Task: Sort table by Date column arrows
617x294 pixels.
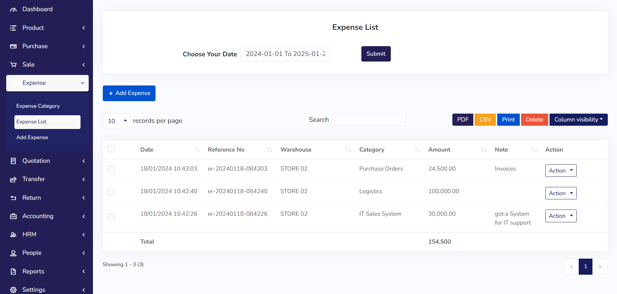Action: (x=197, y=150)
